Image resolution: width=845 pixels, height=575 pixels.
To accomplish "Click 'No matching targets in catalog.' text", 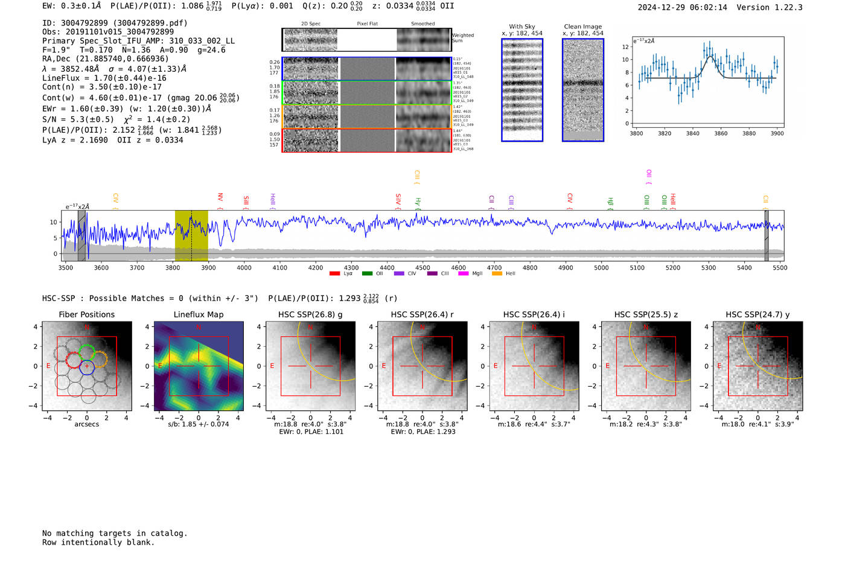I will pos(115,533).
